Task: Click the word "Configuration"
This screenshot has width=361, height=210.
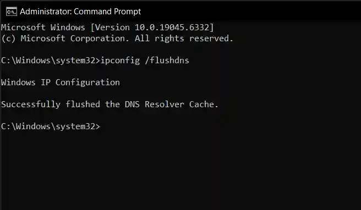Action: [x=87, y=82]
